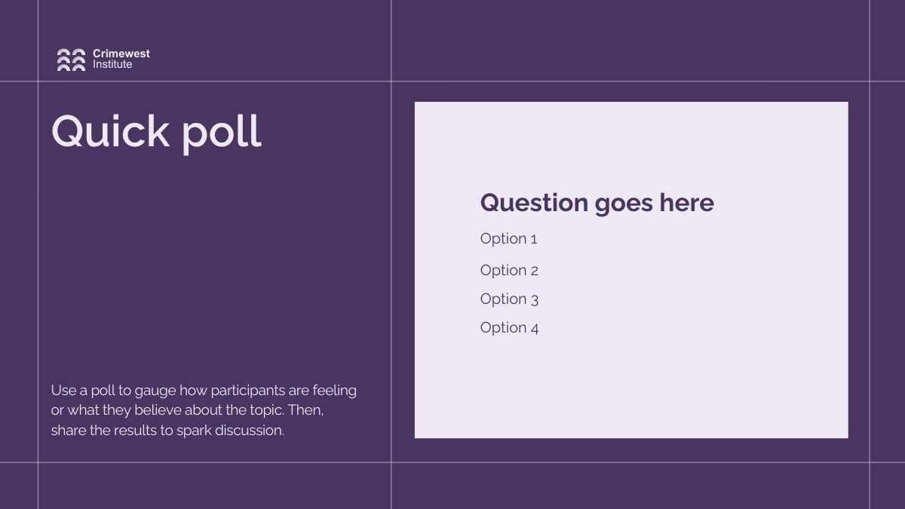Click the poll description paragraph text
Screen dimensions: 905x509
204,410
